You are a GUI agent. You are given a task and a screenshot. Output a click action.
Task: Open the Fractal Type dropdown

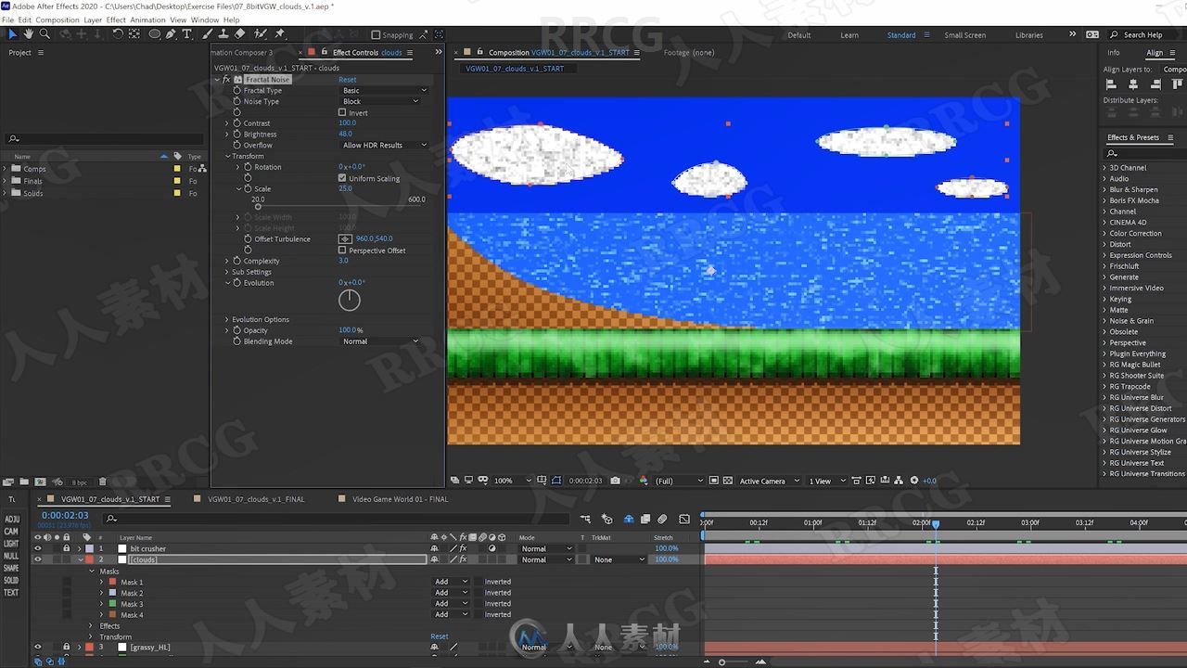[x=384, y=91]
